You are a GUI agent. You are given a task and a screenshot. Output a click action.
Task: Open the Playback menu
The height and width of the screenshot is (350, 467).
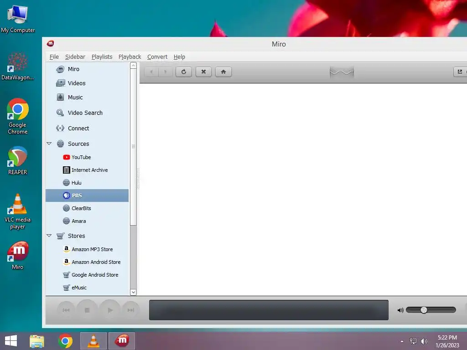pyautogui.click(x=130, y=57)
